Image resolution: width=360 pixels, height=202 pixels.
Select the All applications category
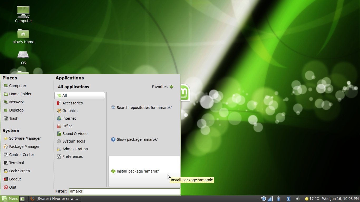[x=80, y=95]
